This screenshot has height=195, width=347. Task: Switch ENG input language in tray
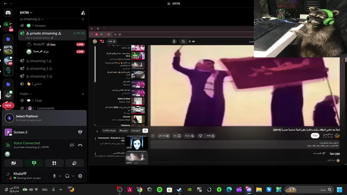point(45,190)
